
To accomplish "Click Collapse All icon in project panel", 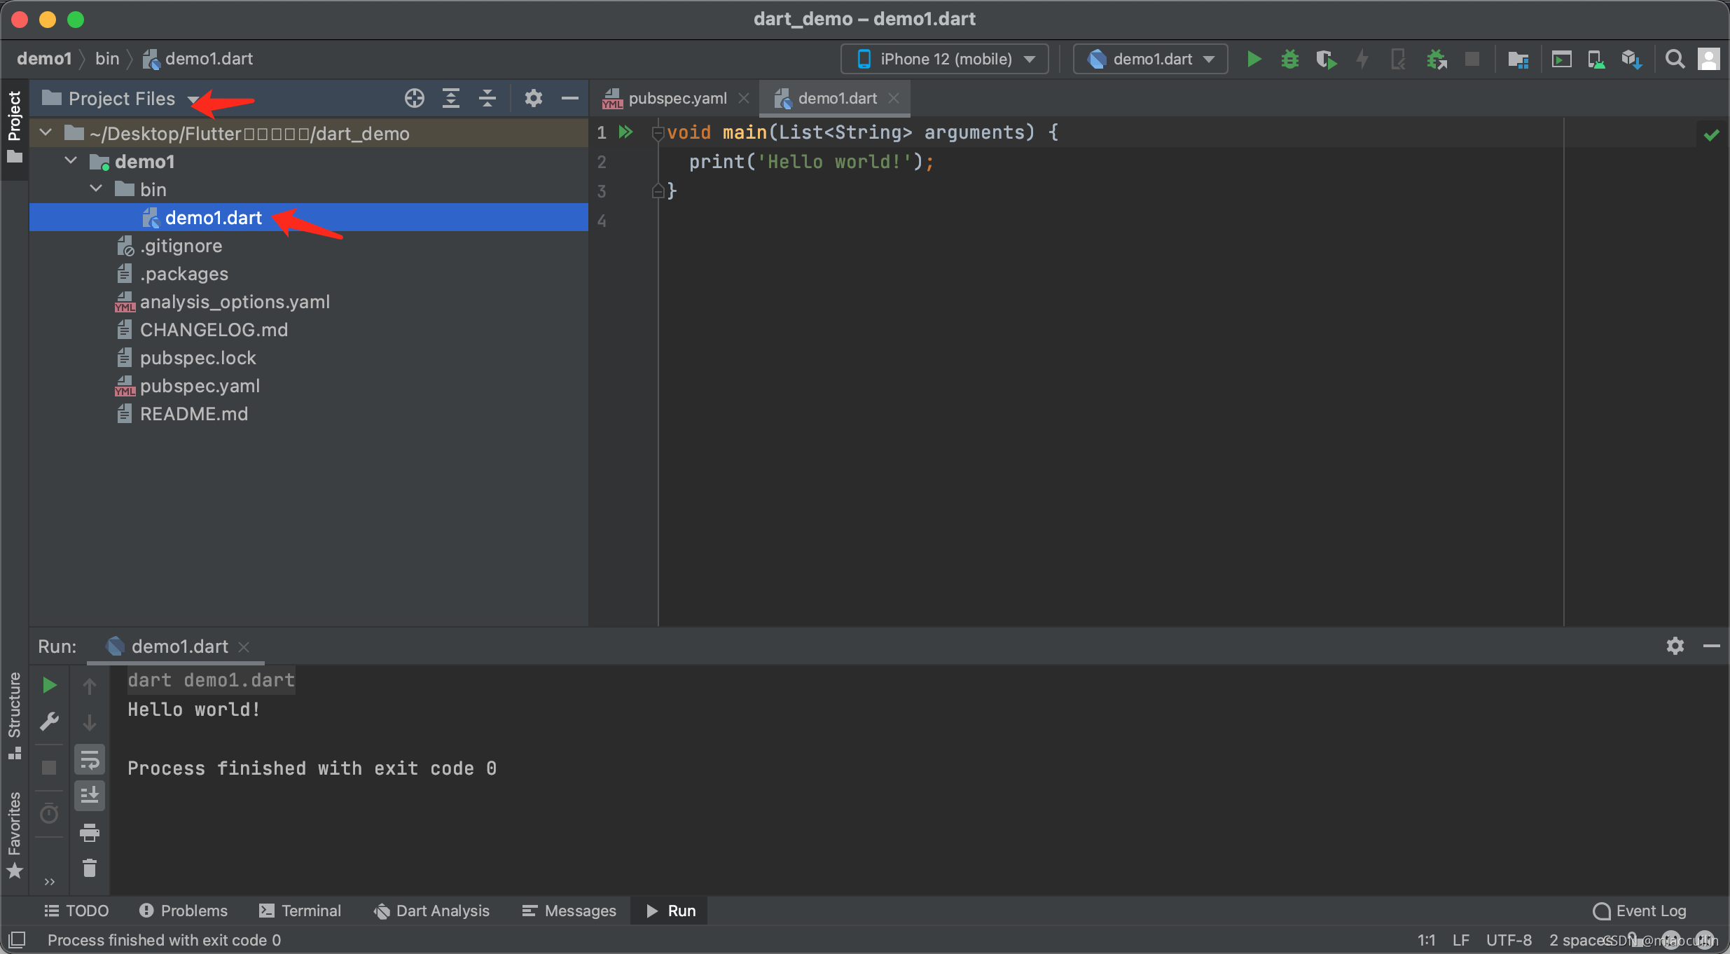I will (x=487, y=98).
